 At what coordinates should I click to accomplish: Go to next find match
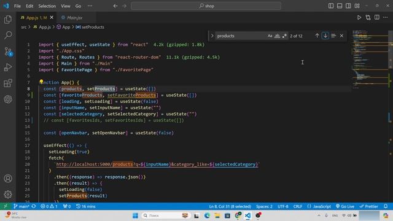pos(325,36)
